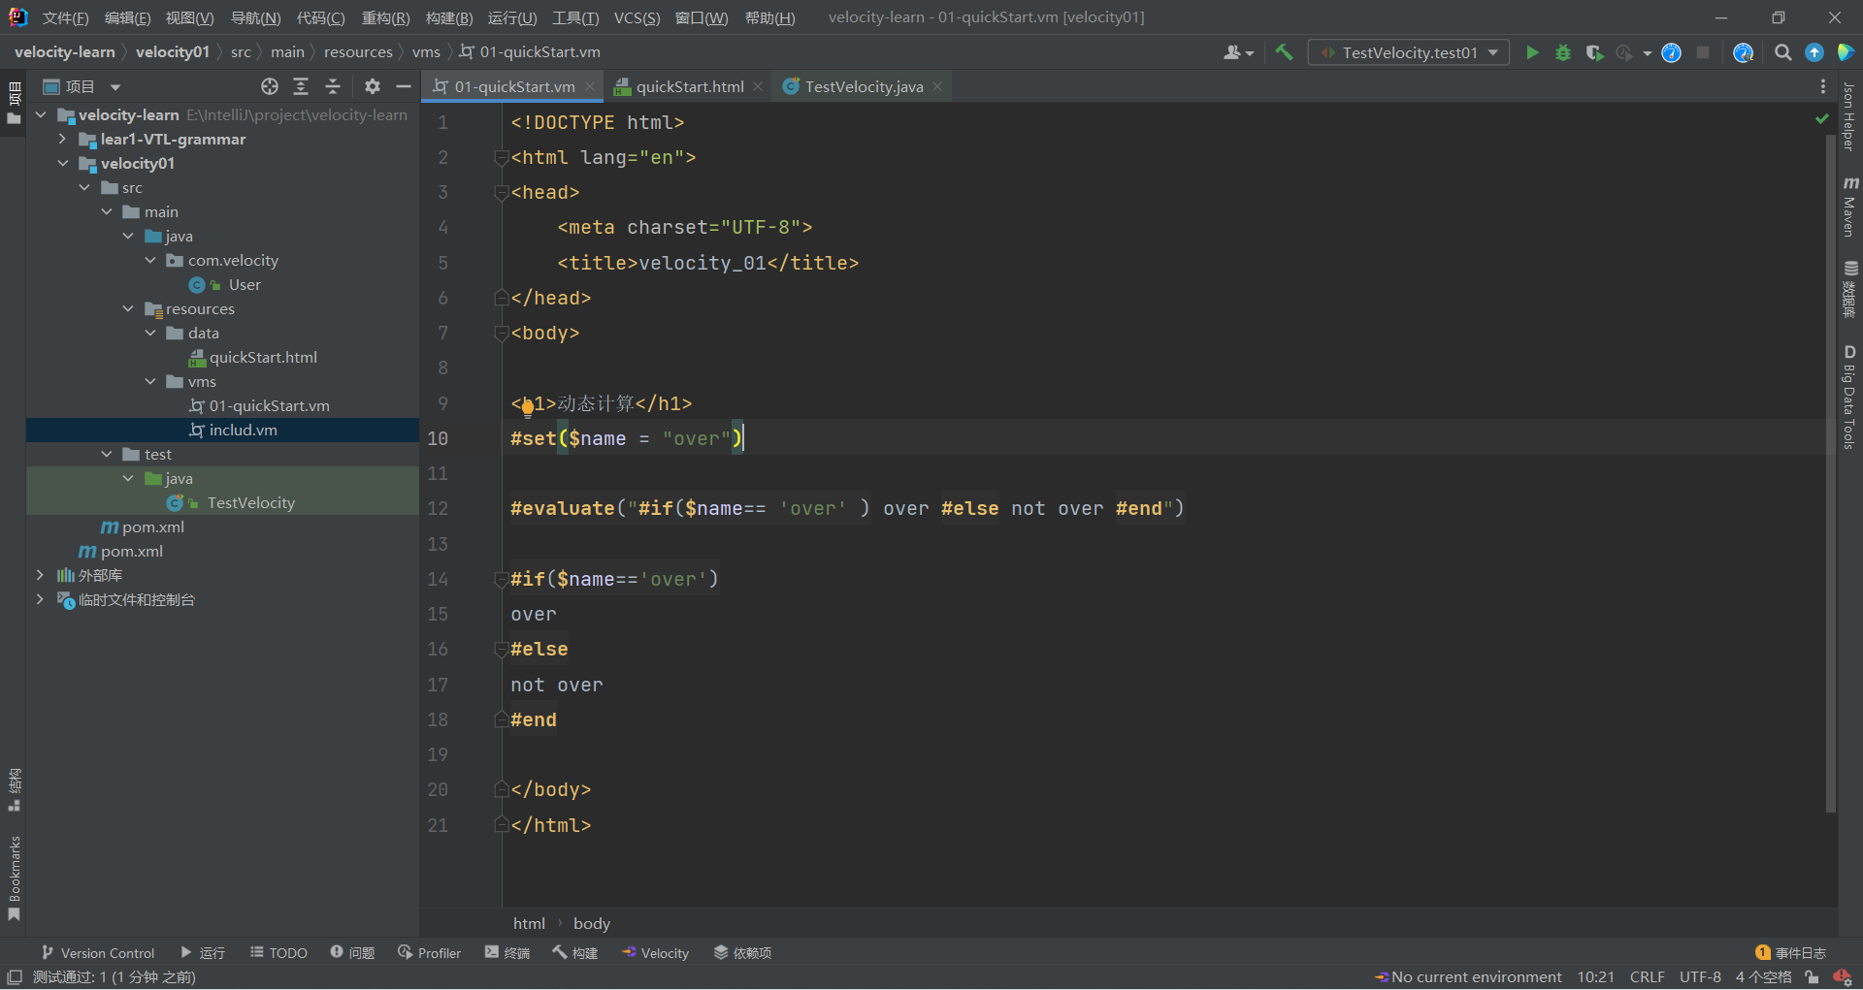Open the Maven tool window
The width and height of the screenshot is (1863, 990).
1849,207
